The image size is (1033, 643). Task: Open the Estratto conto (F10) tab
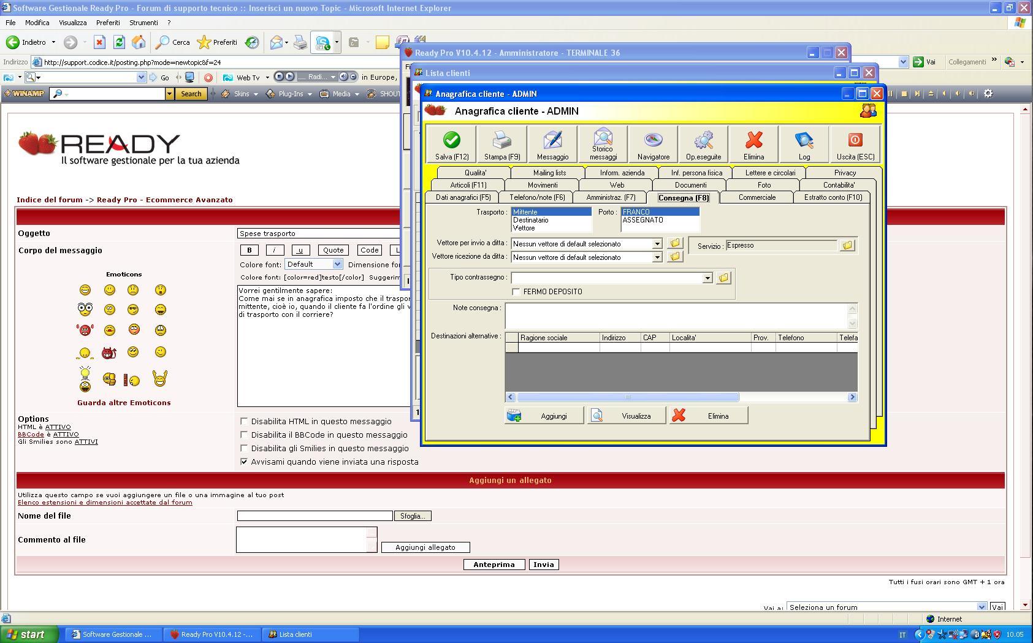pos(833,197)
